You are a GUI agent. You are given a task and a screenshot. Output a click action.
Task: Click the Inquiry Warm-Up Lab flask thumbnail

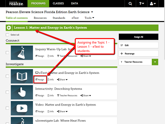click(22, 53)
